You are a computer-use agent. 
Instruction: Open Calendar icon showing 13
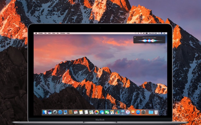pos(76,112)
